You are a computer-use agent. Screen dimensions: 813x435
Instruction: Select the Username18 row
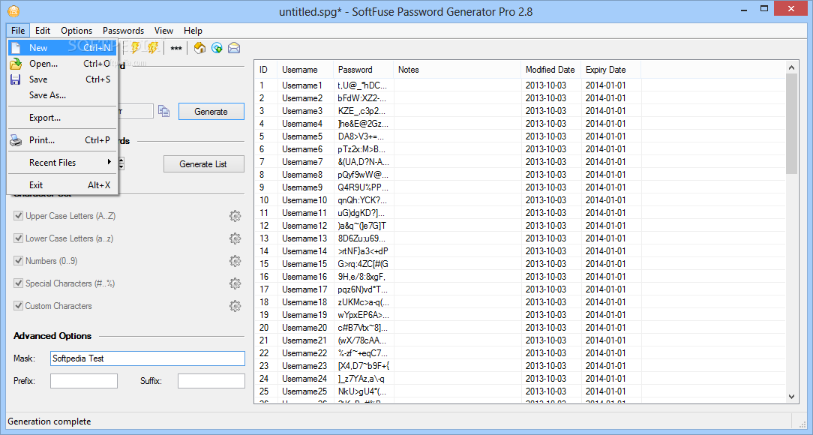tap(520, 302)
